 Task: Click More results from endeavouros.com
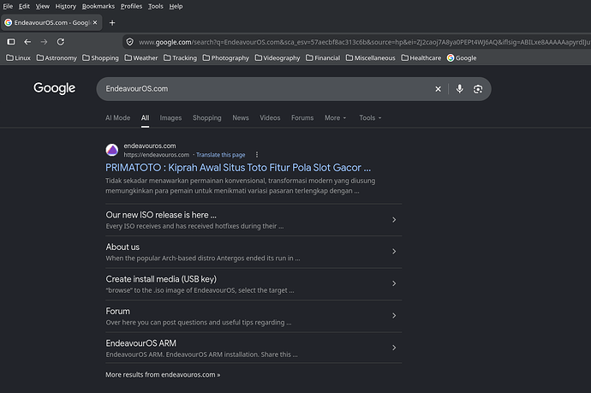[x=163, y=375]
